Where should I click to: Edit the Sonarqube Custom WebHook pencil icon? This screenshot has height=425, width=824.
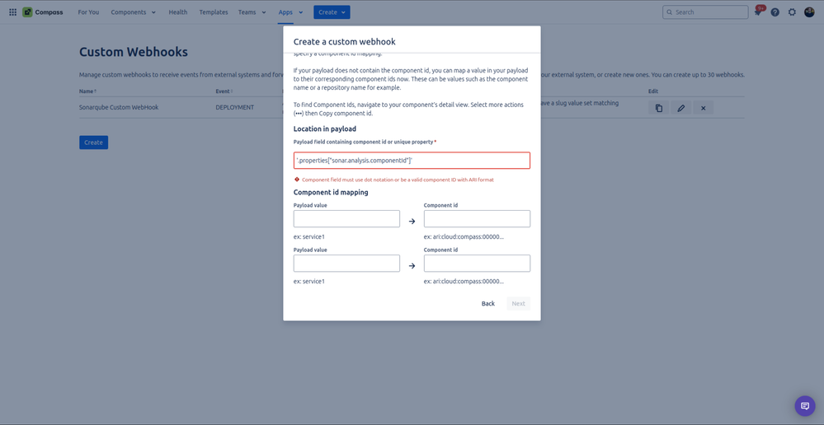(681, 108)
